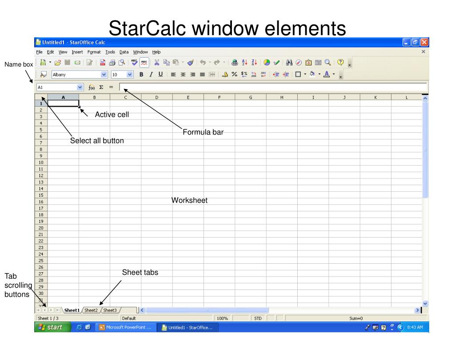Open the Undo history dropdown arrow

(210, 62)
